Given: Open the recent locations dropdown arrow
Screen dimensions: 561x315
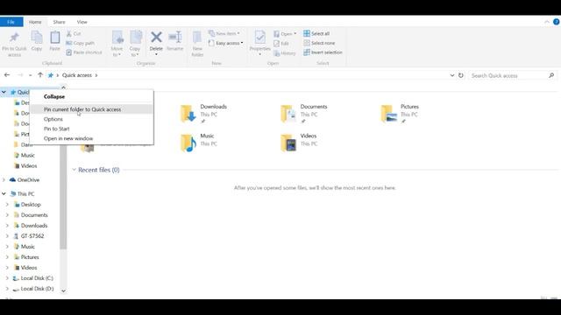Looking at the screenshot, I should click(30, 75).
